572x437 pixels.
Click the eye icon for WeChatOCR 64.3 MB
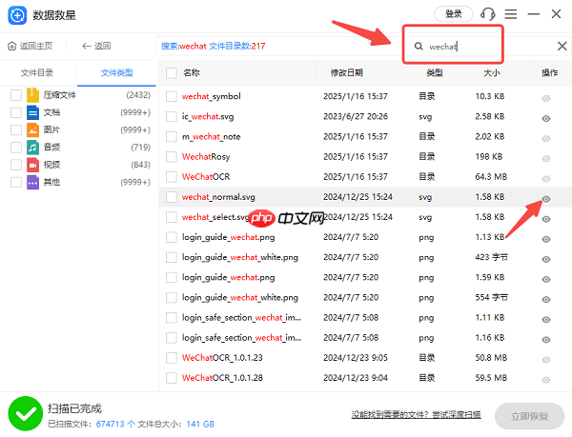(546, 179)
